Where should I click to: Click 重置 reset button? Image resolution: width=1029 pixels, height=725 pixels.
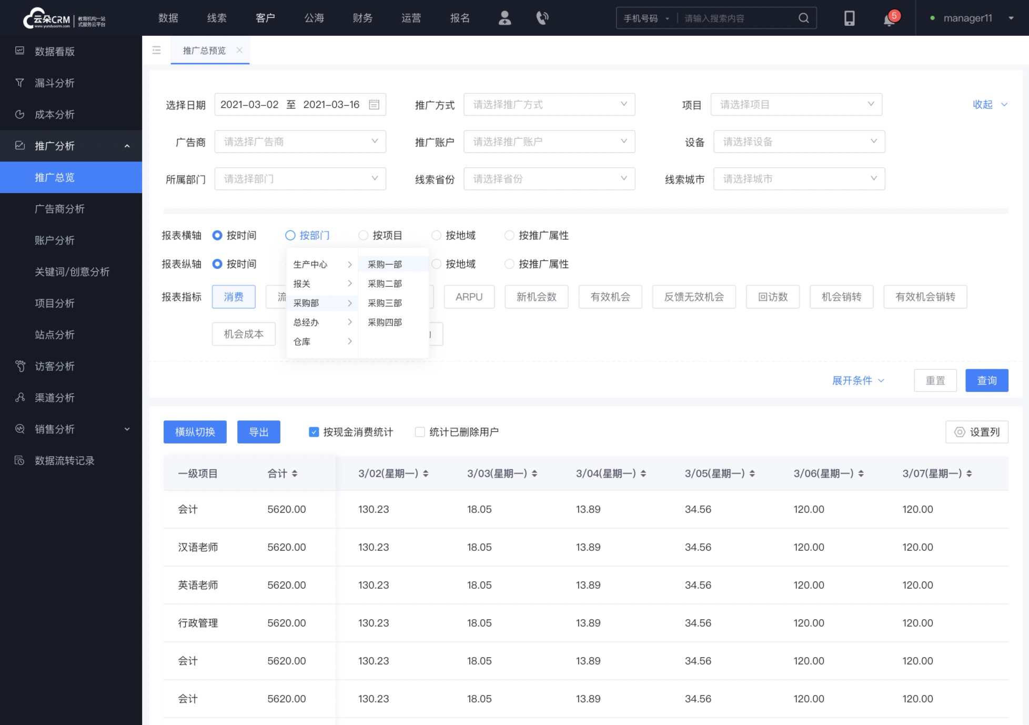click(x=935, y=380)
